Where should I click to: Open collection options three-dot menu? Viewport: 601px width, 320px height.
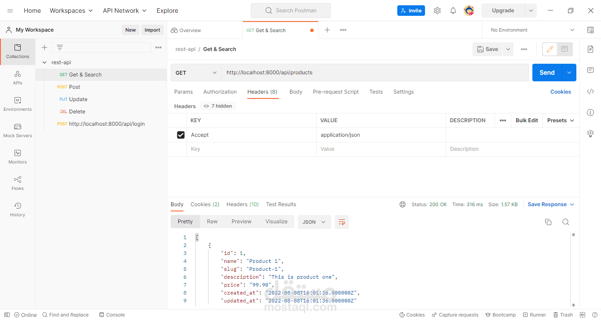coord(158,47)
